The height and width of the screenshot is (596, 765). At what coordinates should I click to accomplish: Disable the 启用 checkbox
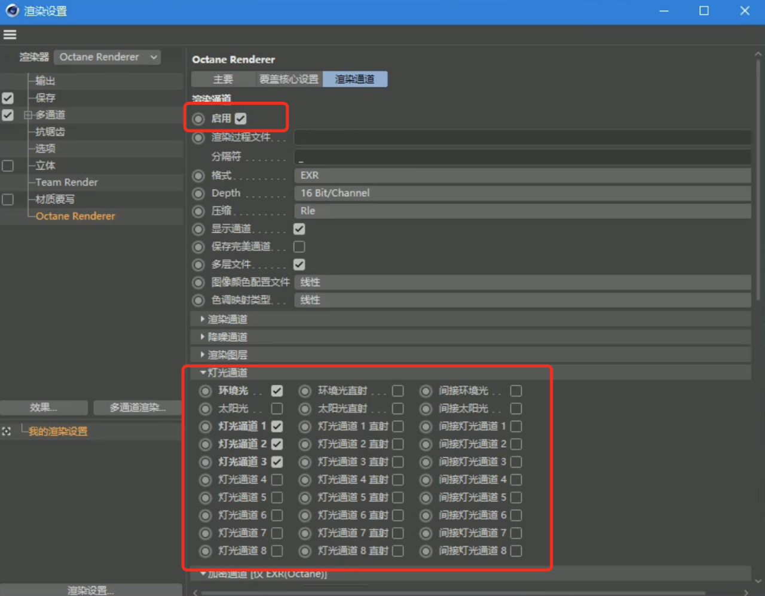pyautogui.click(x=240, y=119)
